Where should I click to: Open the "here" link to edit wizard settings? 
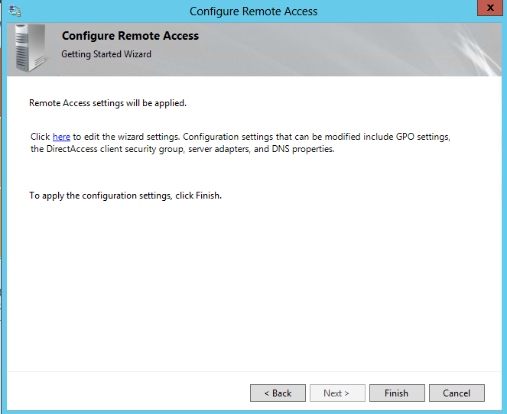pyautogui.click(x=61, y=137)
